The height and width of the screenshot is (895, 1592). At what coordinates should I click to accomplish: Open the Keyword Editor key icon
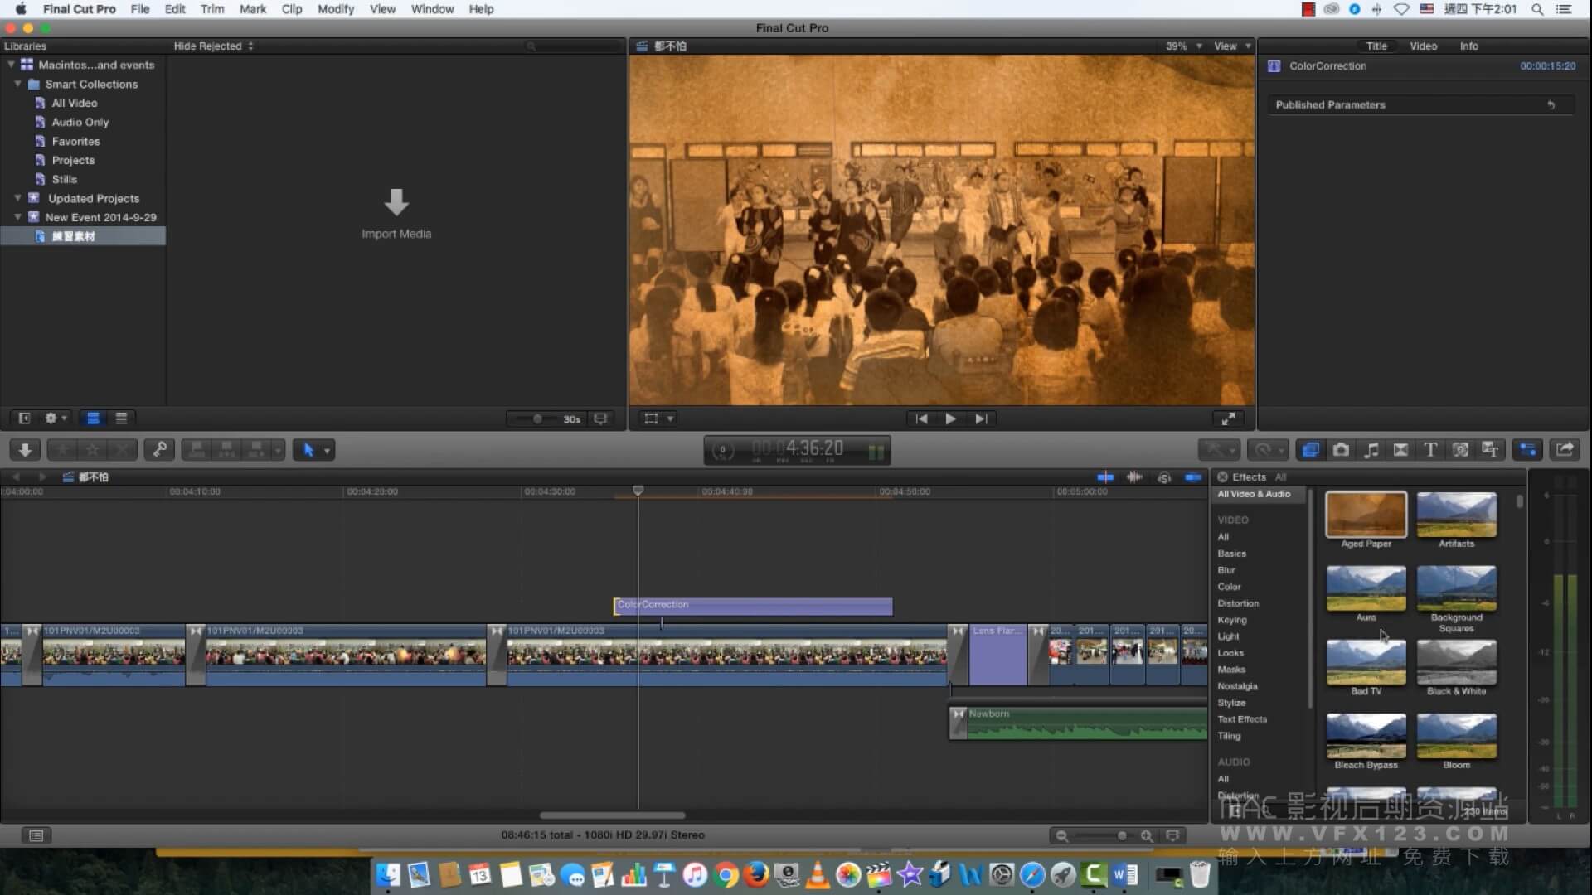[x=158, y=450]
